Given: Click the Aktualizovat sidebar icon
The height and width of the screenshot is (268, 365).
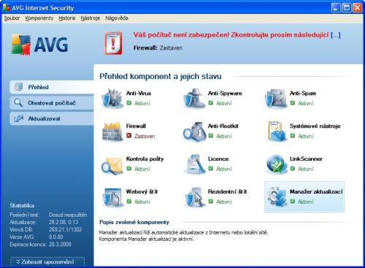Looking at the screenshot, I should [x=18, y=119].
